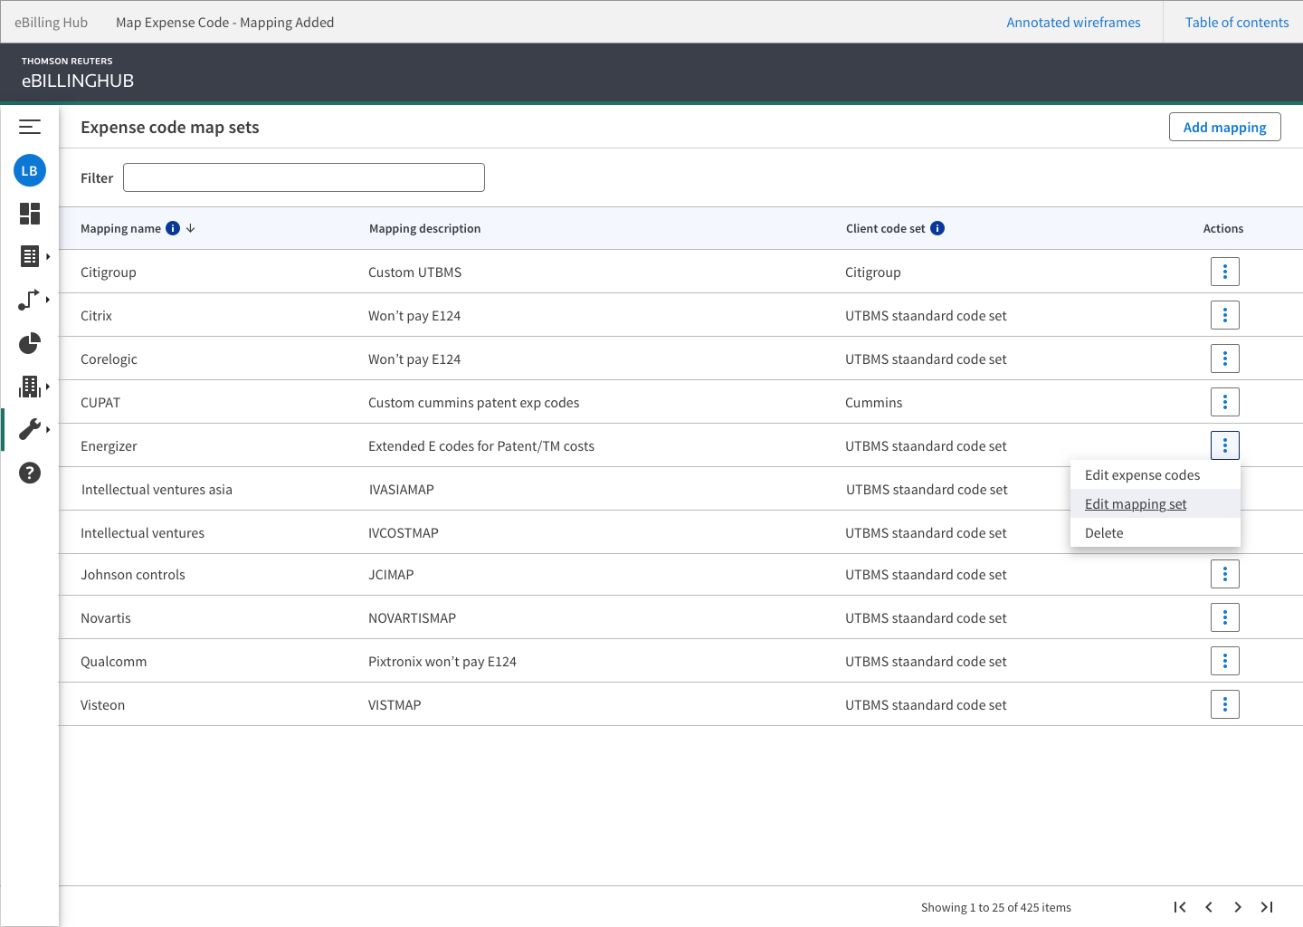Image resolution: width=1303 pixels, height=927 pixels.
Task: Click the NOVARTISMAP description cell
Action: pos(412,617)
